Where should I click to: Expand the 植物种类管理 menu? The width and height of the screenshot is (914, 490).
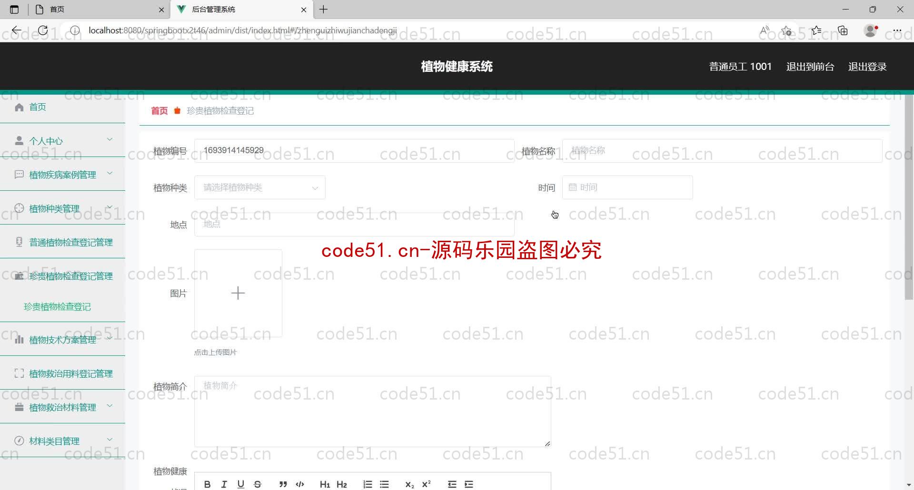pyautogui.click(x=62, y=208)
